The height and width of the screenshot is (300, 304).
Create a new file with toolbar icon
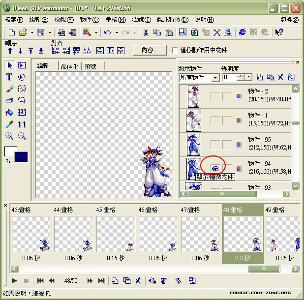[x=12, y=32]
